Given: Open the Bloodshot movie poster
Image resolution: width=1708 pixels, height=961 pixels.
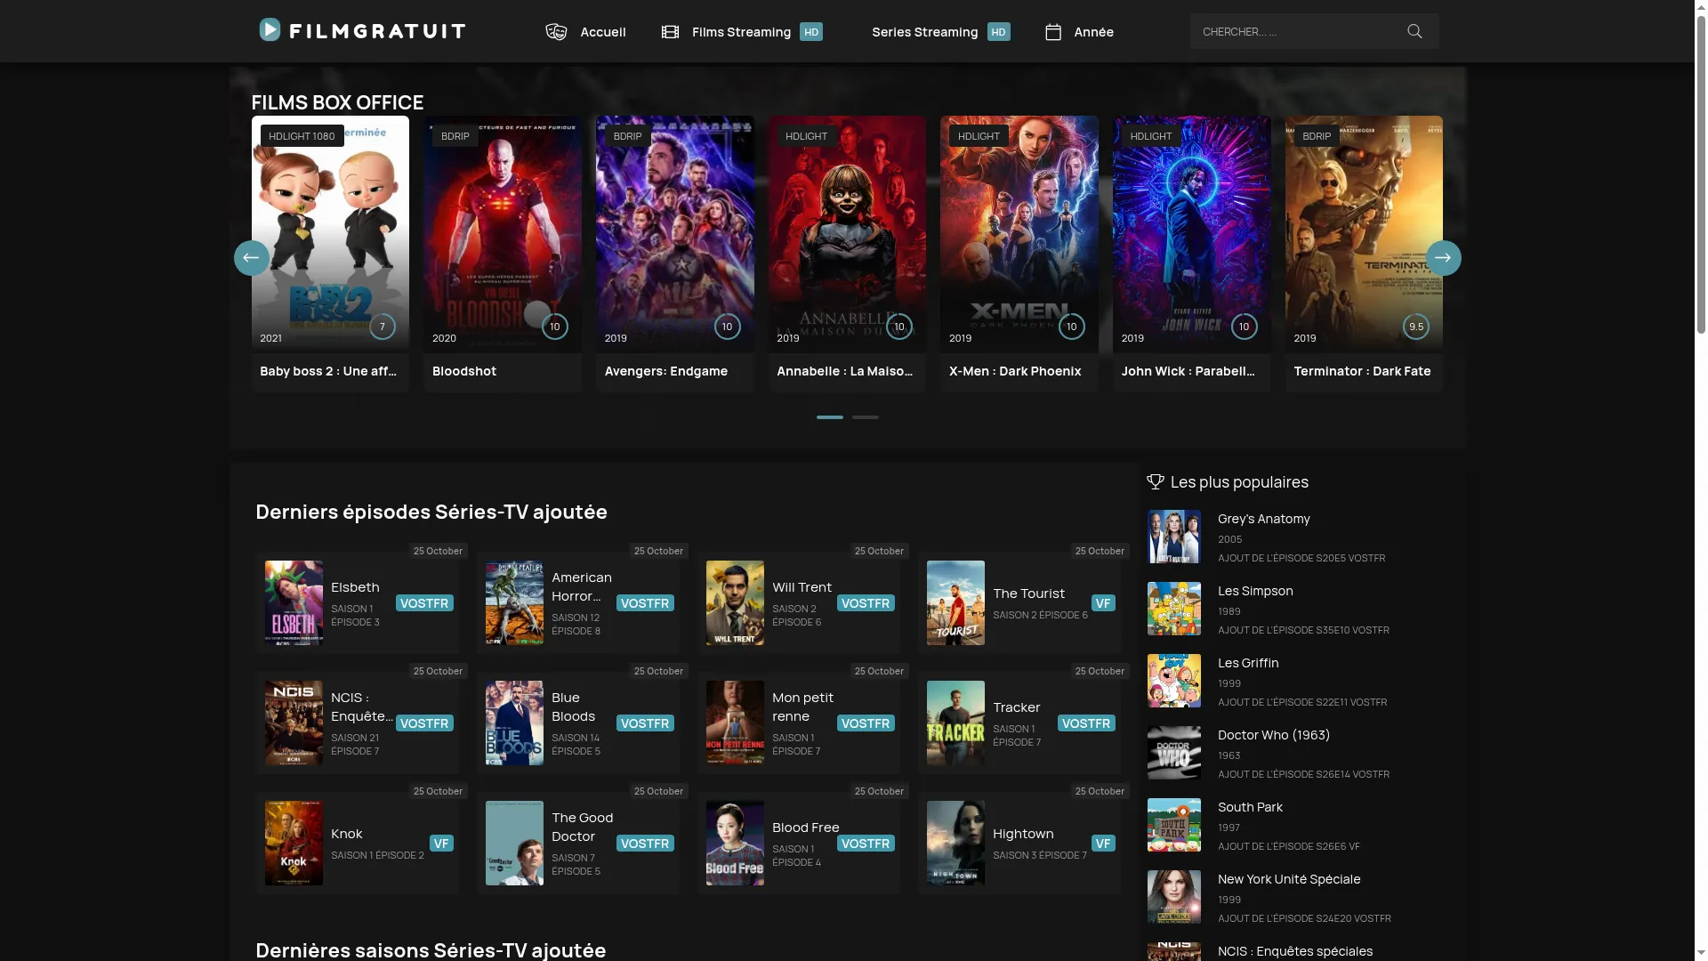Looking at the screenshot, I should [x=503, y=233].
